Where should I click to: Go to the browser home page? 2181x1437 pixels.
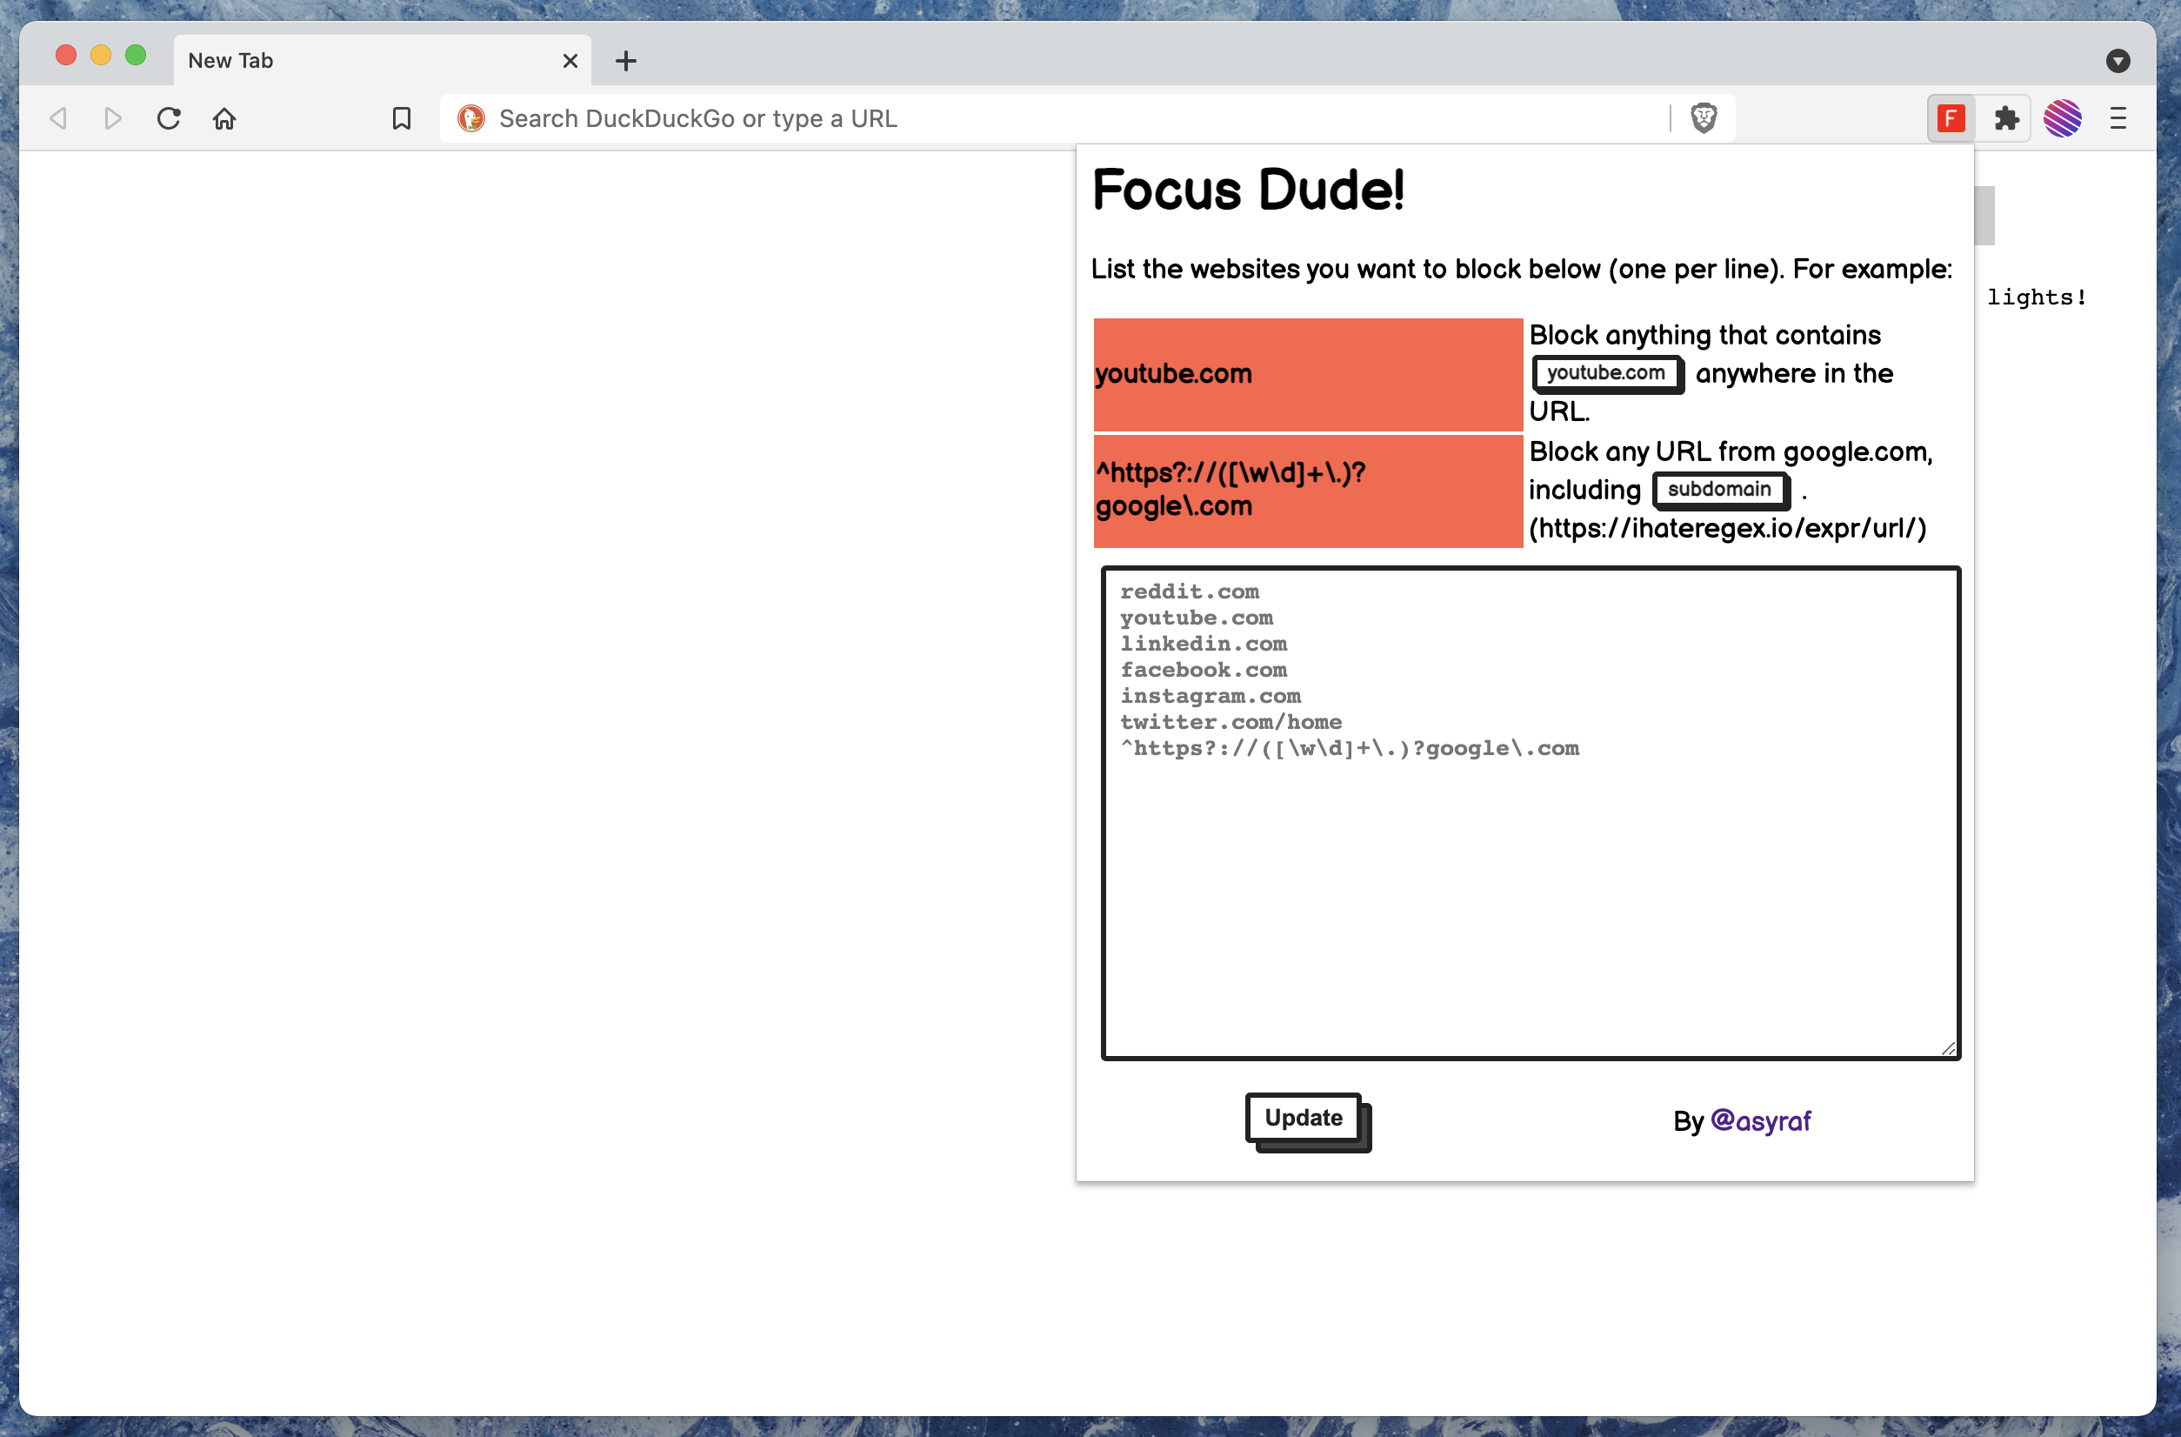pyautogui.click(x=224, y=118)
